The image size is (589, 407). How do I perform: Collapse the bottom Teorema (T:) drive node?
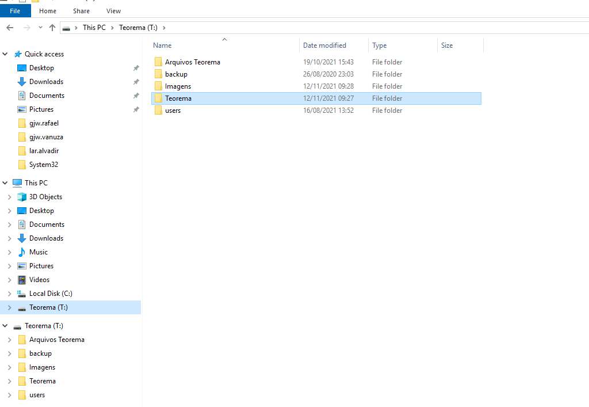[5, 326]
